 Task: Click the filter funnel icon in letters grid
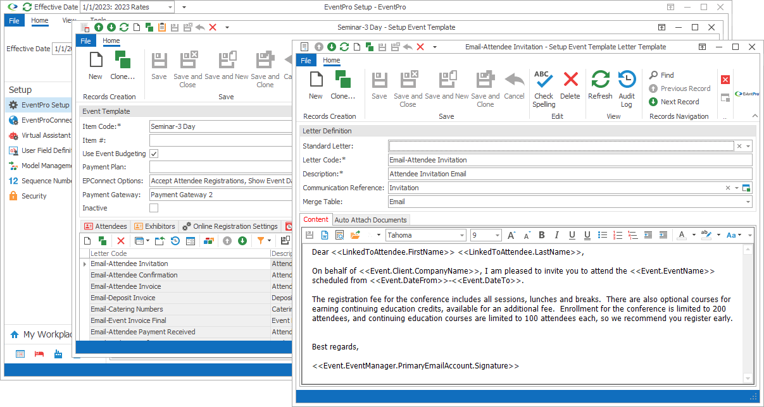click(260, 240)
